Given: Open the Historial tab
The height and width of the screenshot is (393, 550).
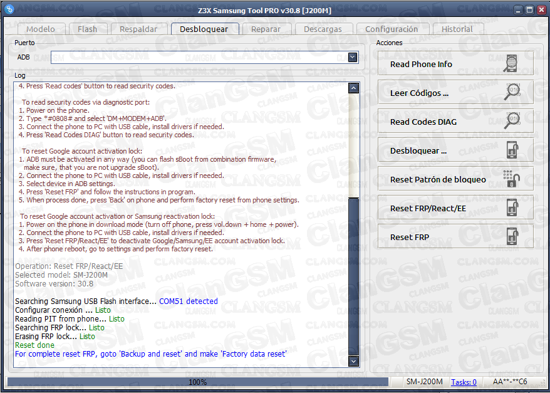Looking at the screenshot, I should click(x=457, y=29).
